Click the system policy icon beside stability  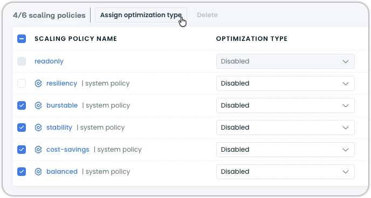click(38, 128)
